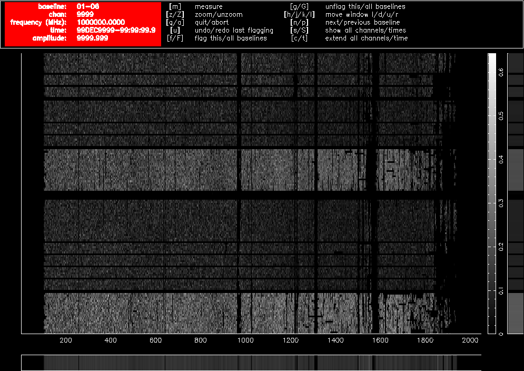Click the [u] undo key label
Viewport: 524px width, 371px height.
(x=174, y=30)
